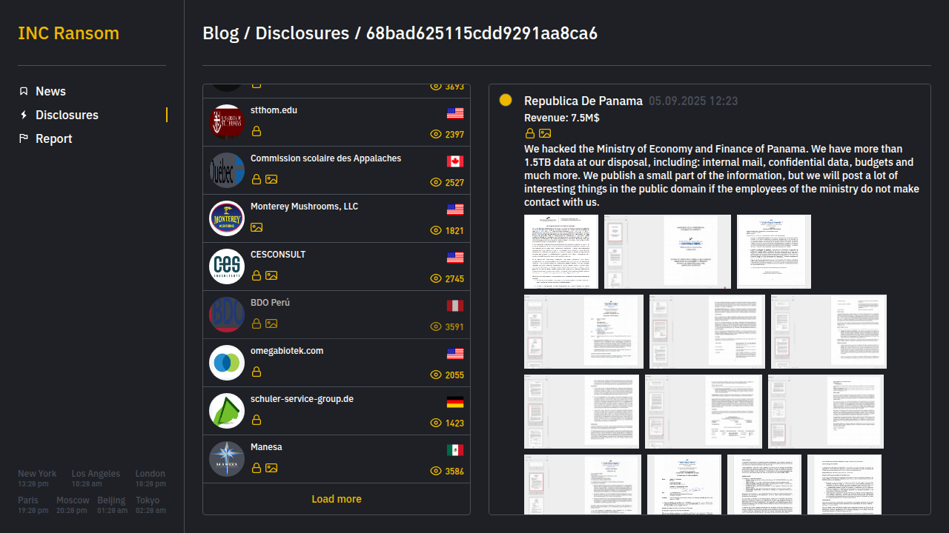Viewport: 949px width, 533px height.
Task: Click lock icon below Revenue in Panama post
Action: (x=530, y=133)
